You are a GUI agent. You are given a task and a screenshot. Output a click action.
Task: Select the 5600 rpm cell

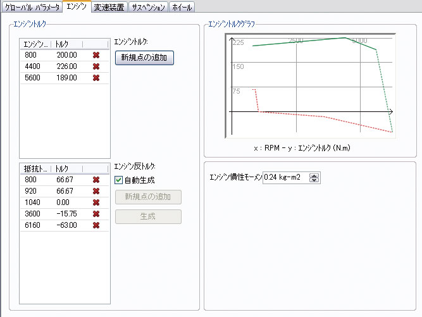32,78
